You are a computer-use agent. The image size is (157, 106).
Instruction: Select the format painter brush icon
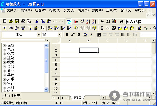[x=82, y=21]
